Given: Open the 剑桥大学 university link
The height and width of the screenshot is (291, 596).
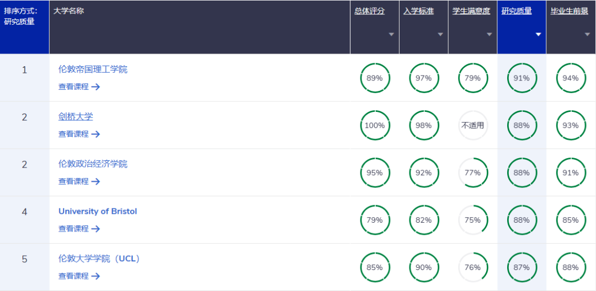Looking at the screenshot, I should [x=76, y=117].
